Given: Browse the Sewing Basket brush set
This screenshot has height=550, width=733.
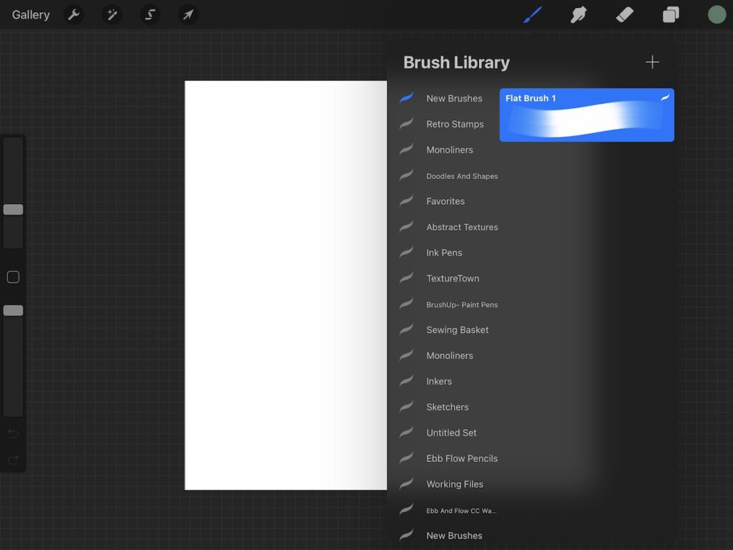Looking at the screenshot, I should click(x=457, y=330).
